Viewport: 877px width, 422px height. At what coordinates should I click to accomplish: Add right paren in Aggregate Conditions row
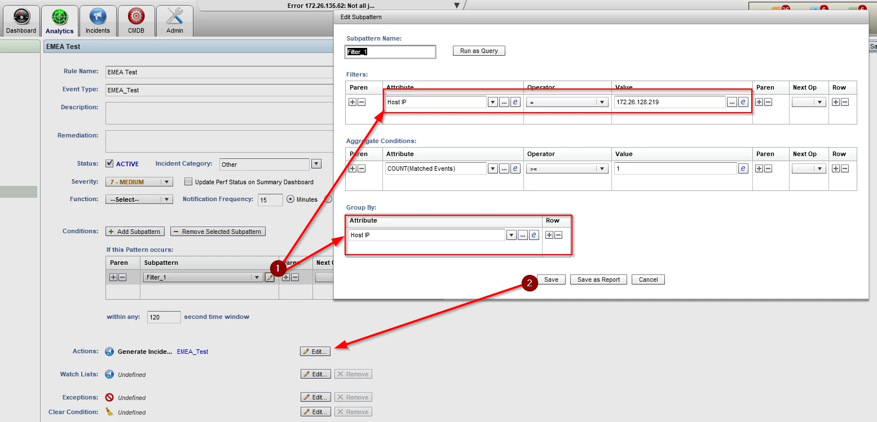759,168
